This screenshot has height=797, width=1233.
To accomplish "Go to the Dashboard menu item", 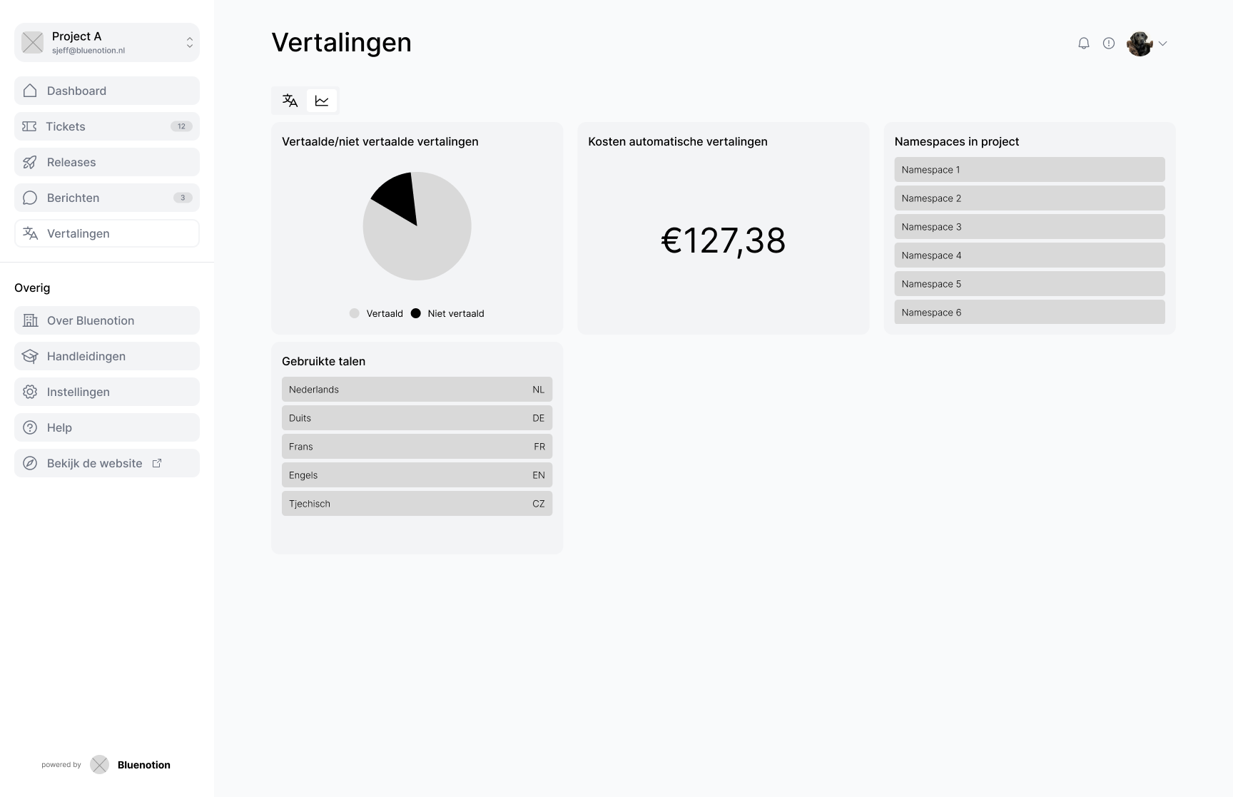I will point(107,91).
